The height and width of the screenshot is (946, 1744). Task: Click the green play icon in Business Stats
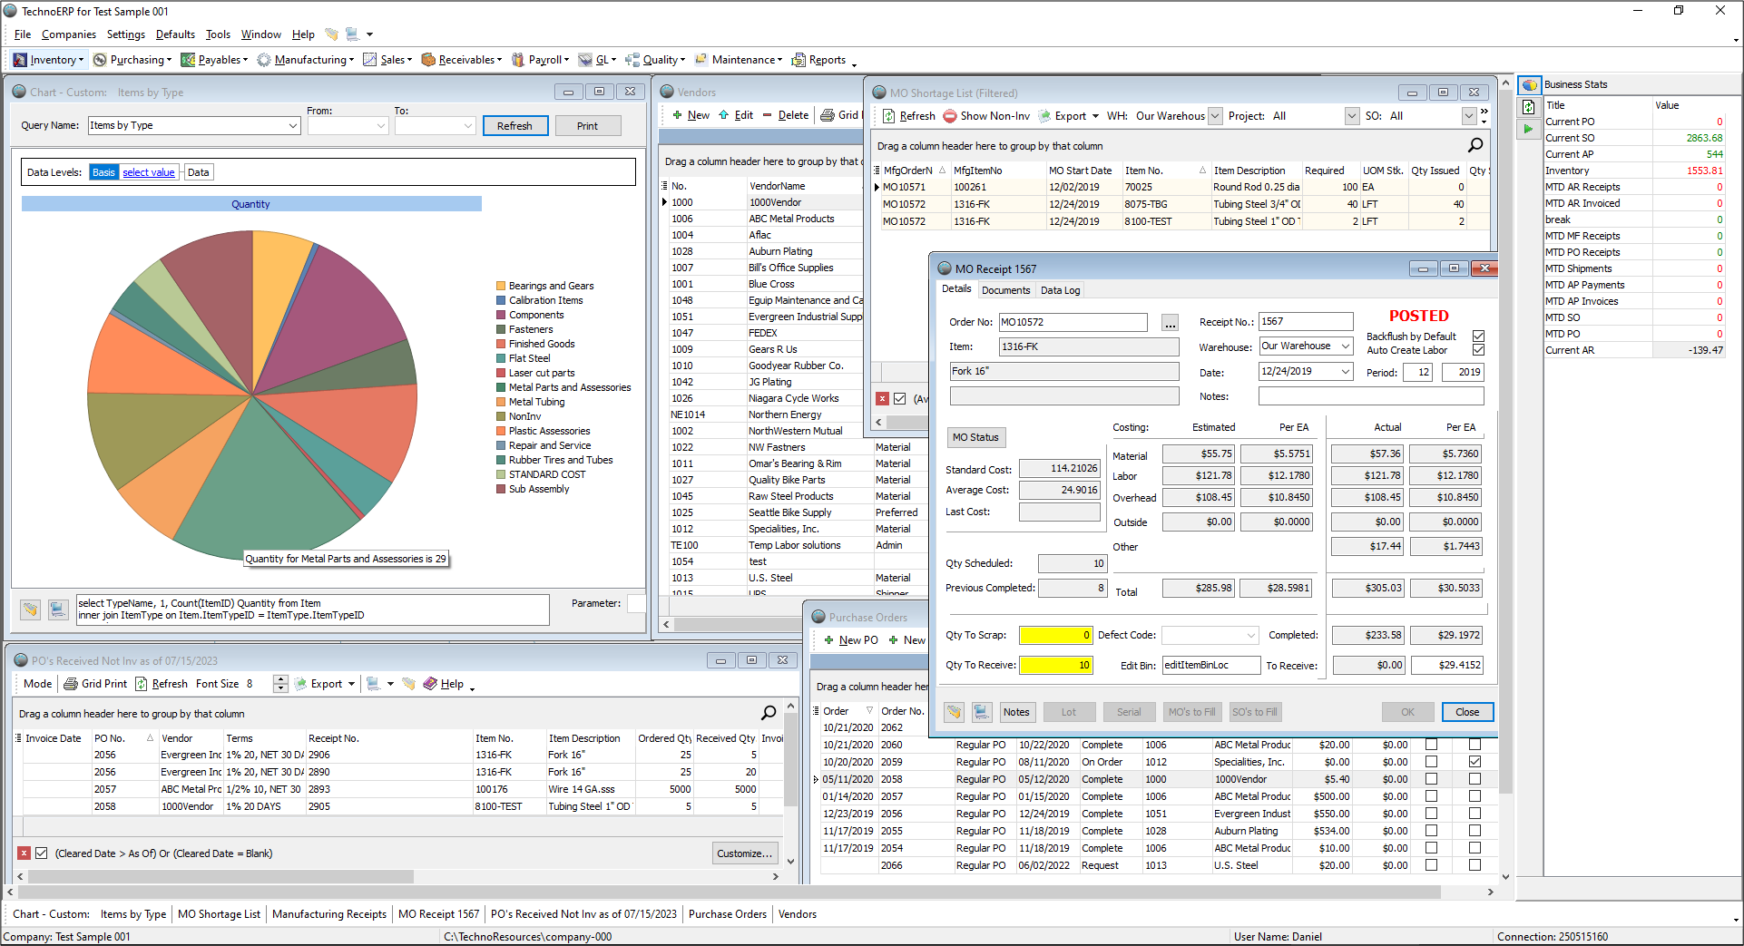point(1529,129)
